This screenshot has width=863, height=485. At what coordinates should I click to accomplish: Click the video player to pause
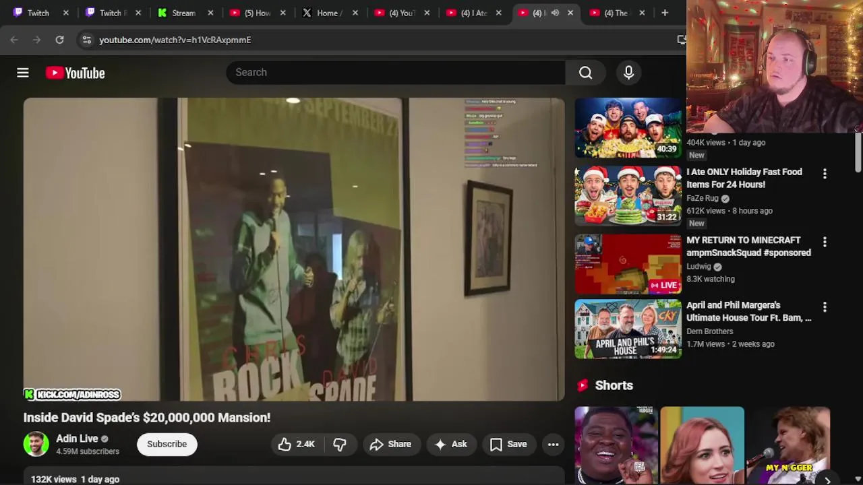[294, 249]
